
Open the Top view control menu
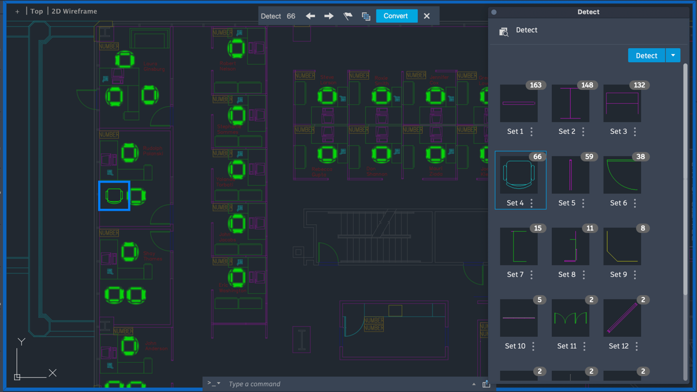[36, 11]
